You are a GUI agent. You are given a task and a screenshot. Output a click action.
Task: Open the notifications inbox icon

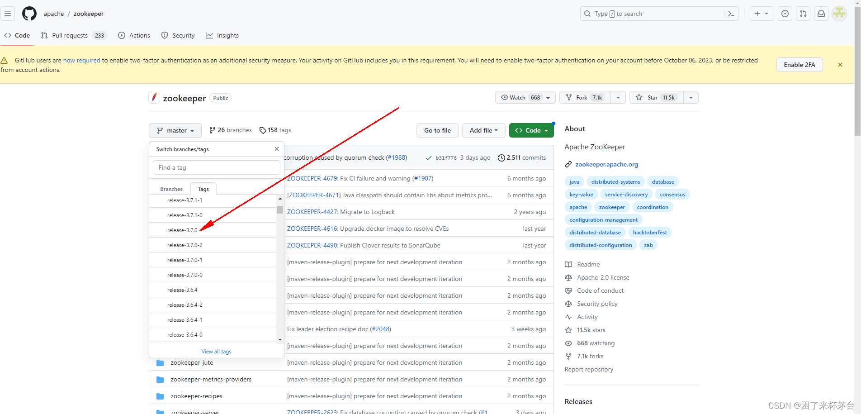821,14
